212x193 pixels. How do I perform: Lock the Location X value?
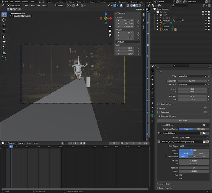point(138,20)
